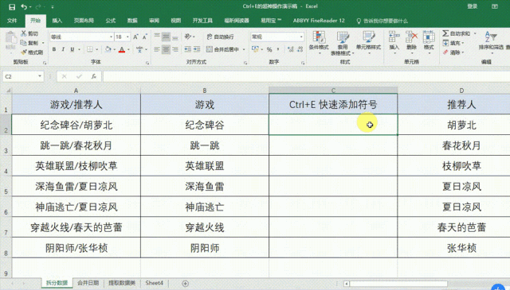The width and height of the screenshot is (510, 290).
Task: Toggle Underline formatting
Action: coord(73,49)
